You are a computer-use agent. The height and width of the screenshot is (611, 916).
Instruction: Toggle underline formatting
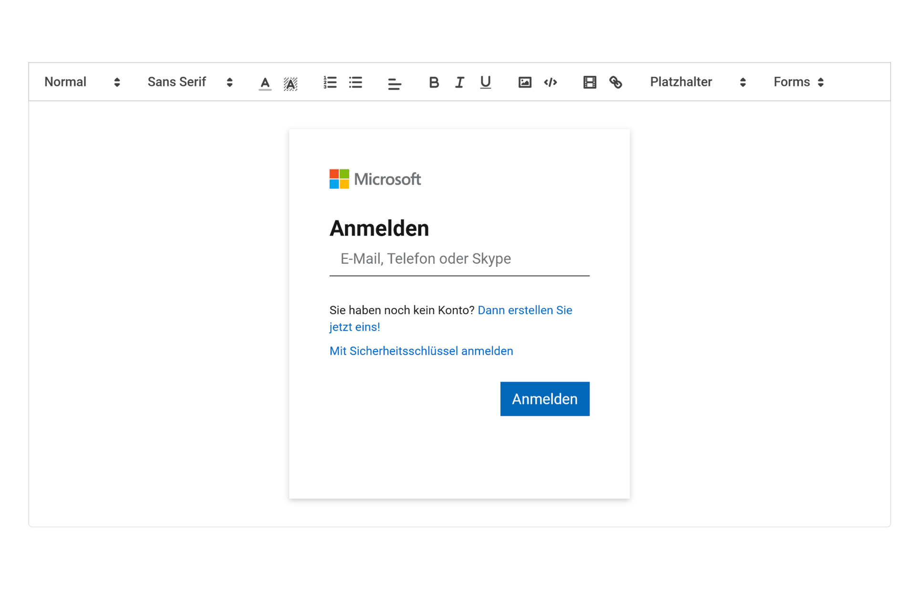pos(485,83)
